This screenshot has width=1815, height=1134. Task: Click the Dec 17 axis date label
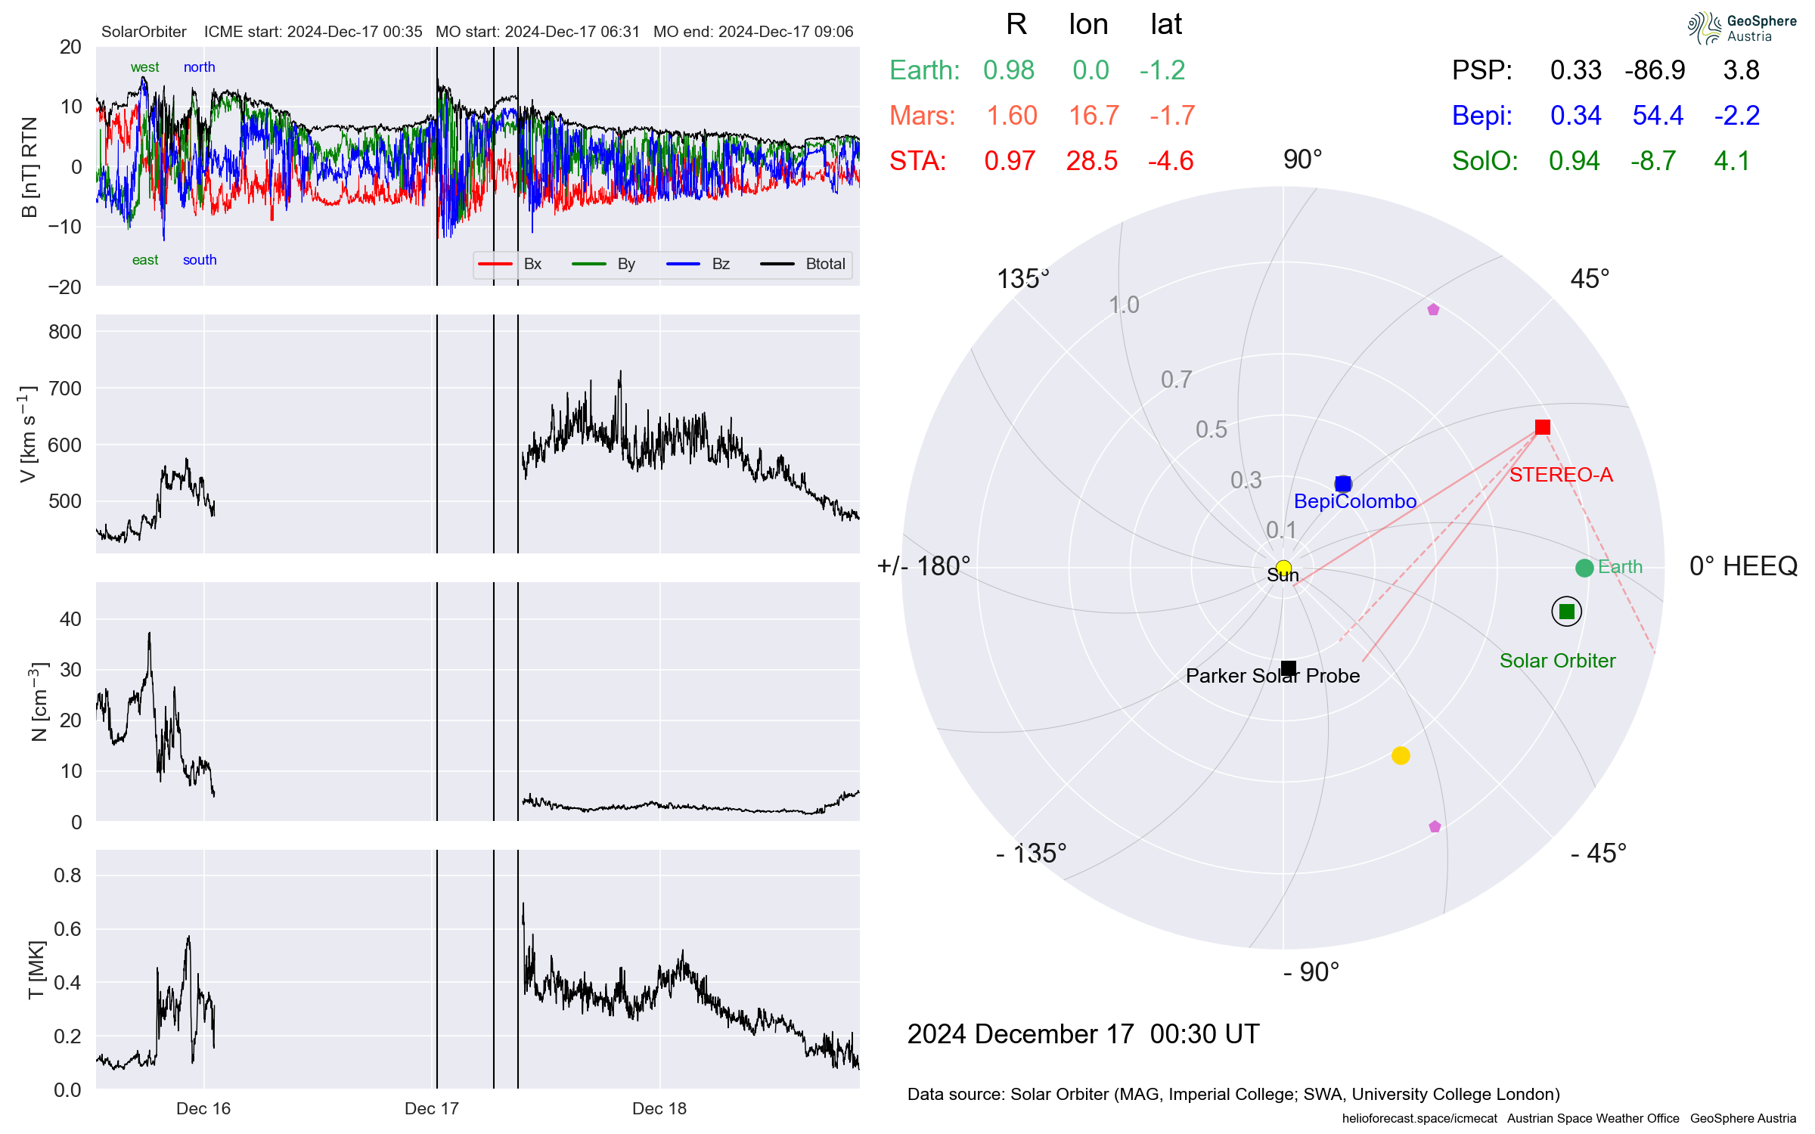point(431,1108)
